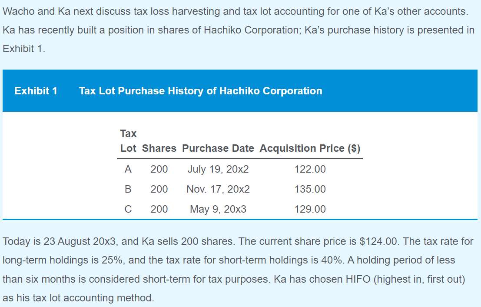Click the Nov. 17, 20x2 purchase date
481x307 pixels.
218,189
